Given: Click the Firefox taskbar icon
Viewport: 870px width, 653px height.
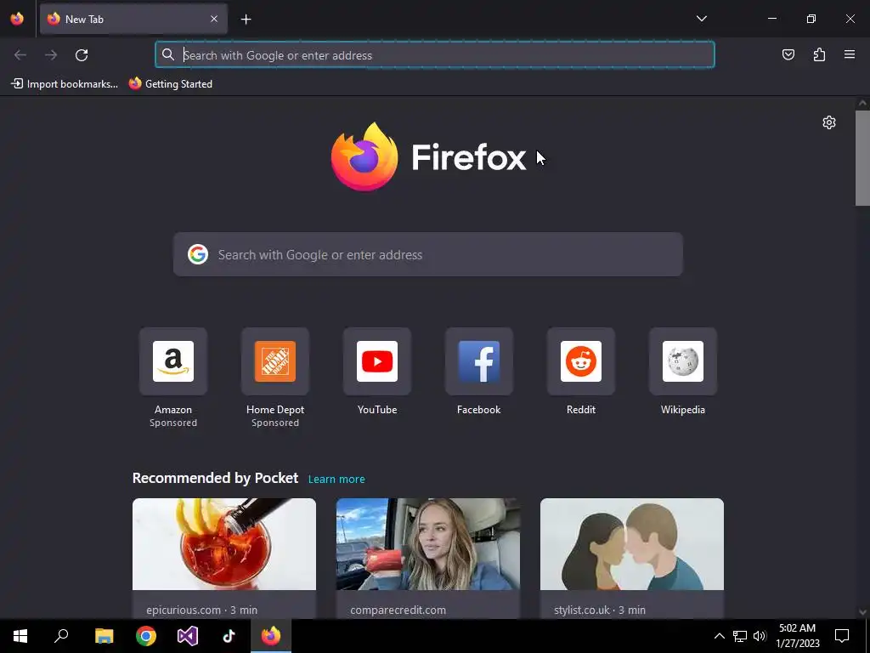Looking at the screenshot, I should click(271, 636).
